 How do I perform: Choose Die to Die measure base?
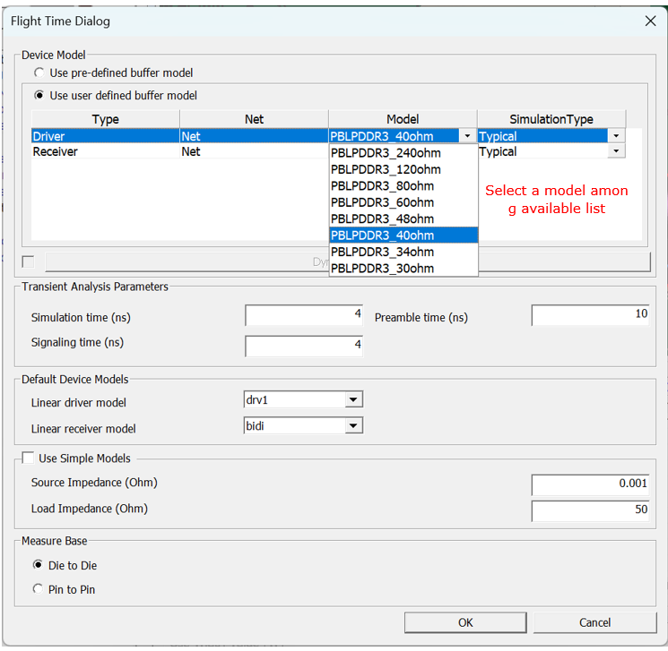click(38, 565)
